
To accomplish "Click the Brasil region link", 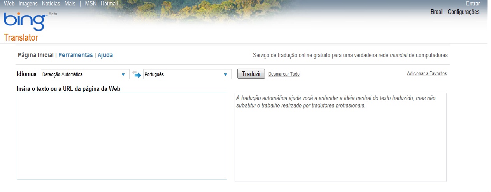I will click(x=437, y=12).
